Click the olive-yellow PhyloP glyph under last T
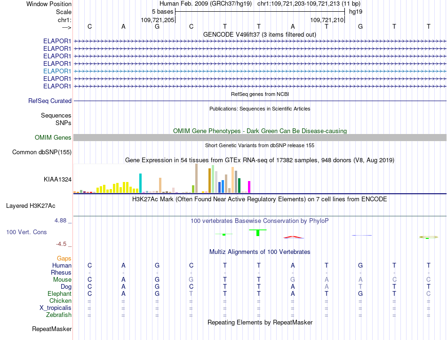This screenshot has width=447, height=340. pos(429,237)
